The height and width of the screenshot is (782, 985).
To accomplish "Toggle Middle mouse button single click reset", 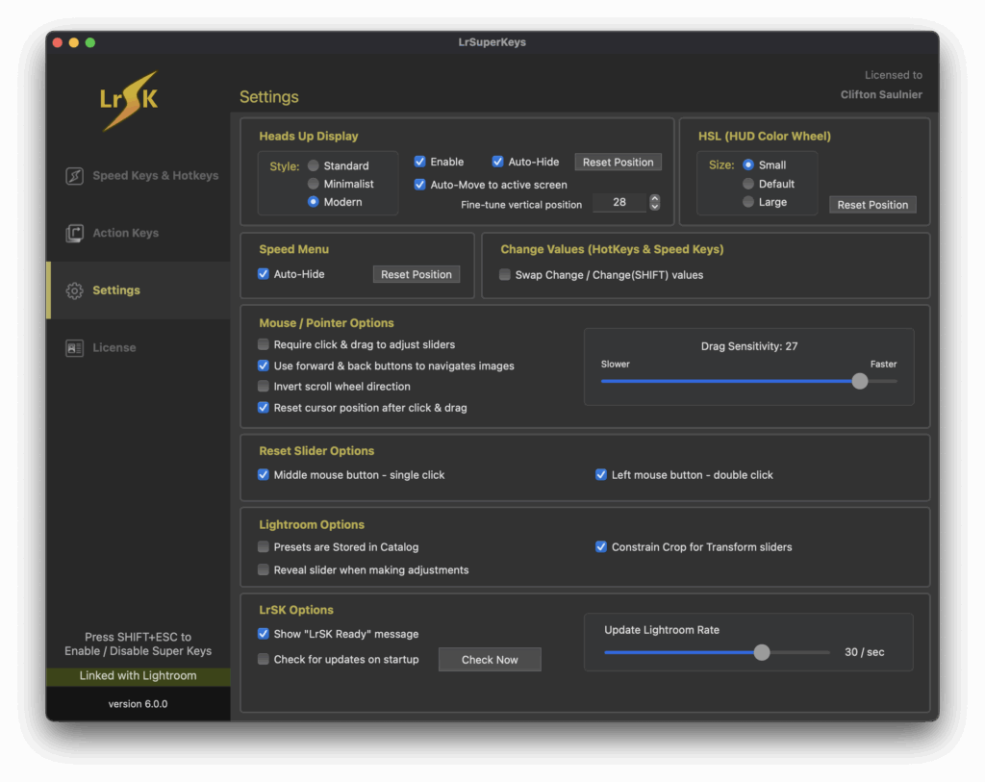I will coord(264,475).
